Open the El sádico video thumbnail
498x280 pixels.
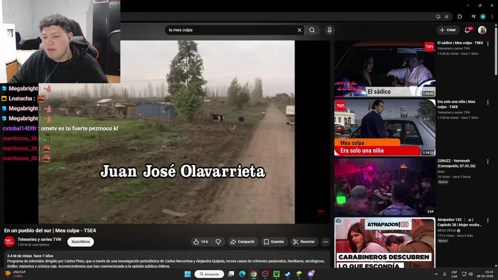click(385, 69)
